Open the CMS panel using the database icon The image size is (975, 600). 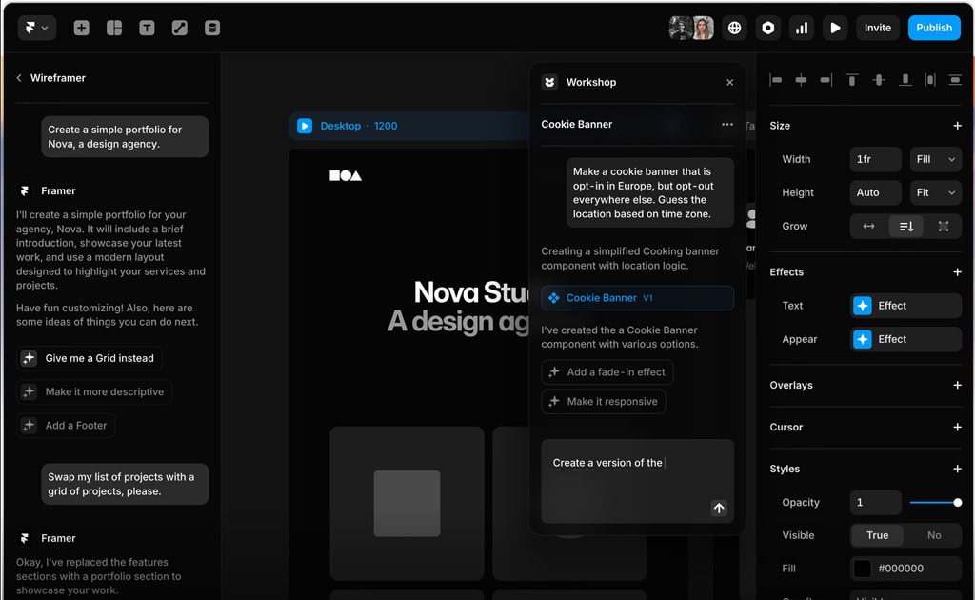[x=211, y=28]
